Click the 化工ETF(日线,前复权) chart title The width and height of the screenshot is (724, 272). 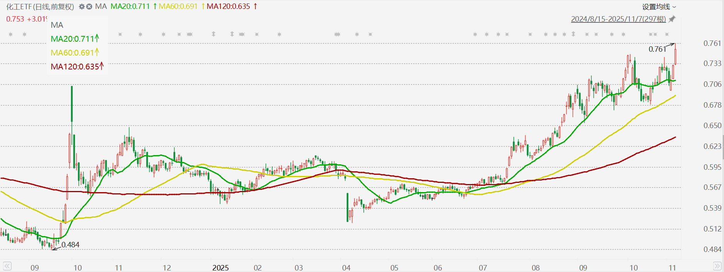coord(40,7)
